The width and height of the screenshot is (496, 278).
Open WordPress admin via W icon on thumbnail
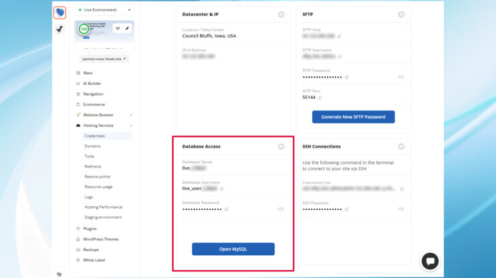click(118, 29)
